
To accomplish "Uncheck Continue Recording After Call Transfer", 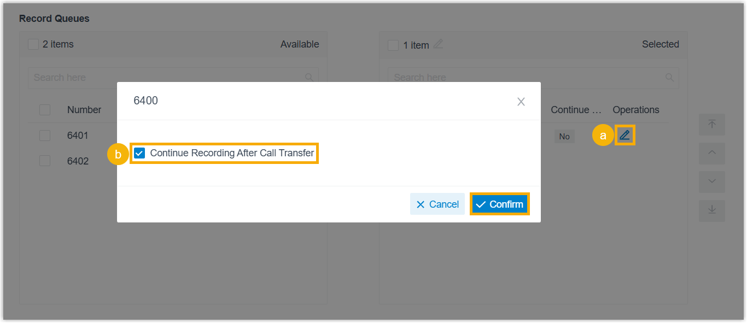I will coord(139,154).
